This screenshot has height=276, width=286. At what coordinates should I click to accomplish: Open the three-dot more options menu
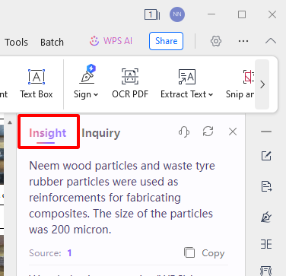pos(243,41)
